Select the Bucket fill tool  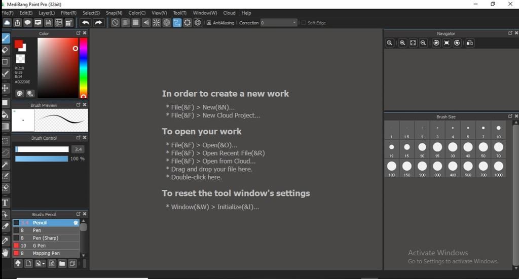click(x=5, y=115)
